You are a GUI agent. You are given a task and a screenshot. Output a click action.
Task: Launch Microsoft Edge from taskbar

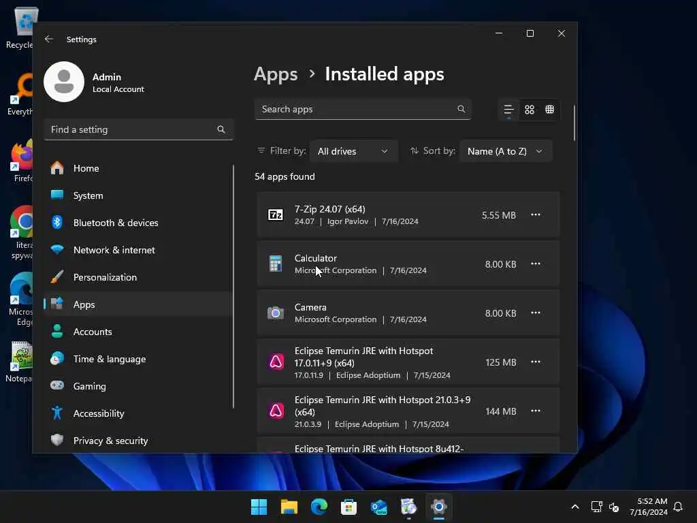(319, 507)
